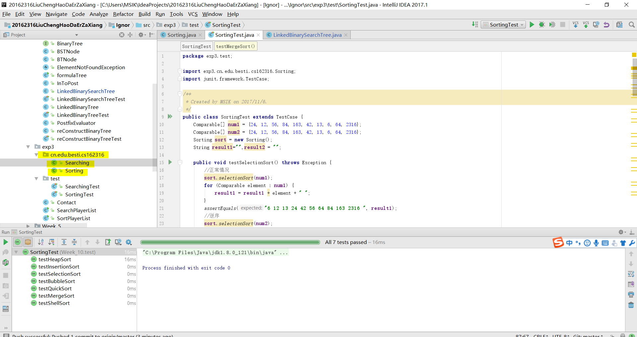
Task: Fold testSelectionSort method at line 15
Action: (180, 162)
